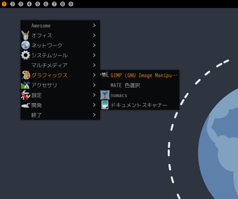Open the 設定 menu entry
The image size is (238, 199).
(60, 95)
